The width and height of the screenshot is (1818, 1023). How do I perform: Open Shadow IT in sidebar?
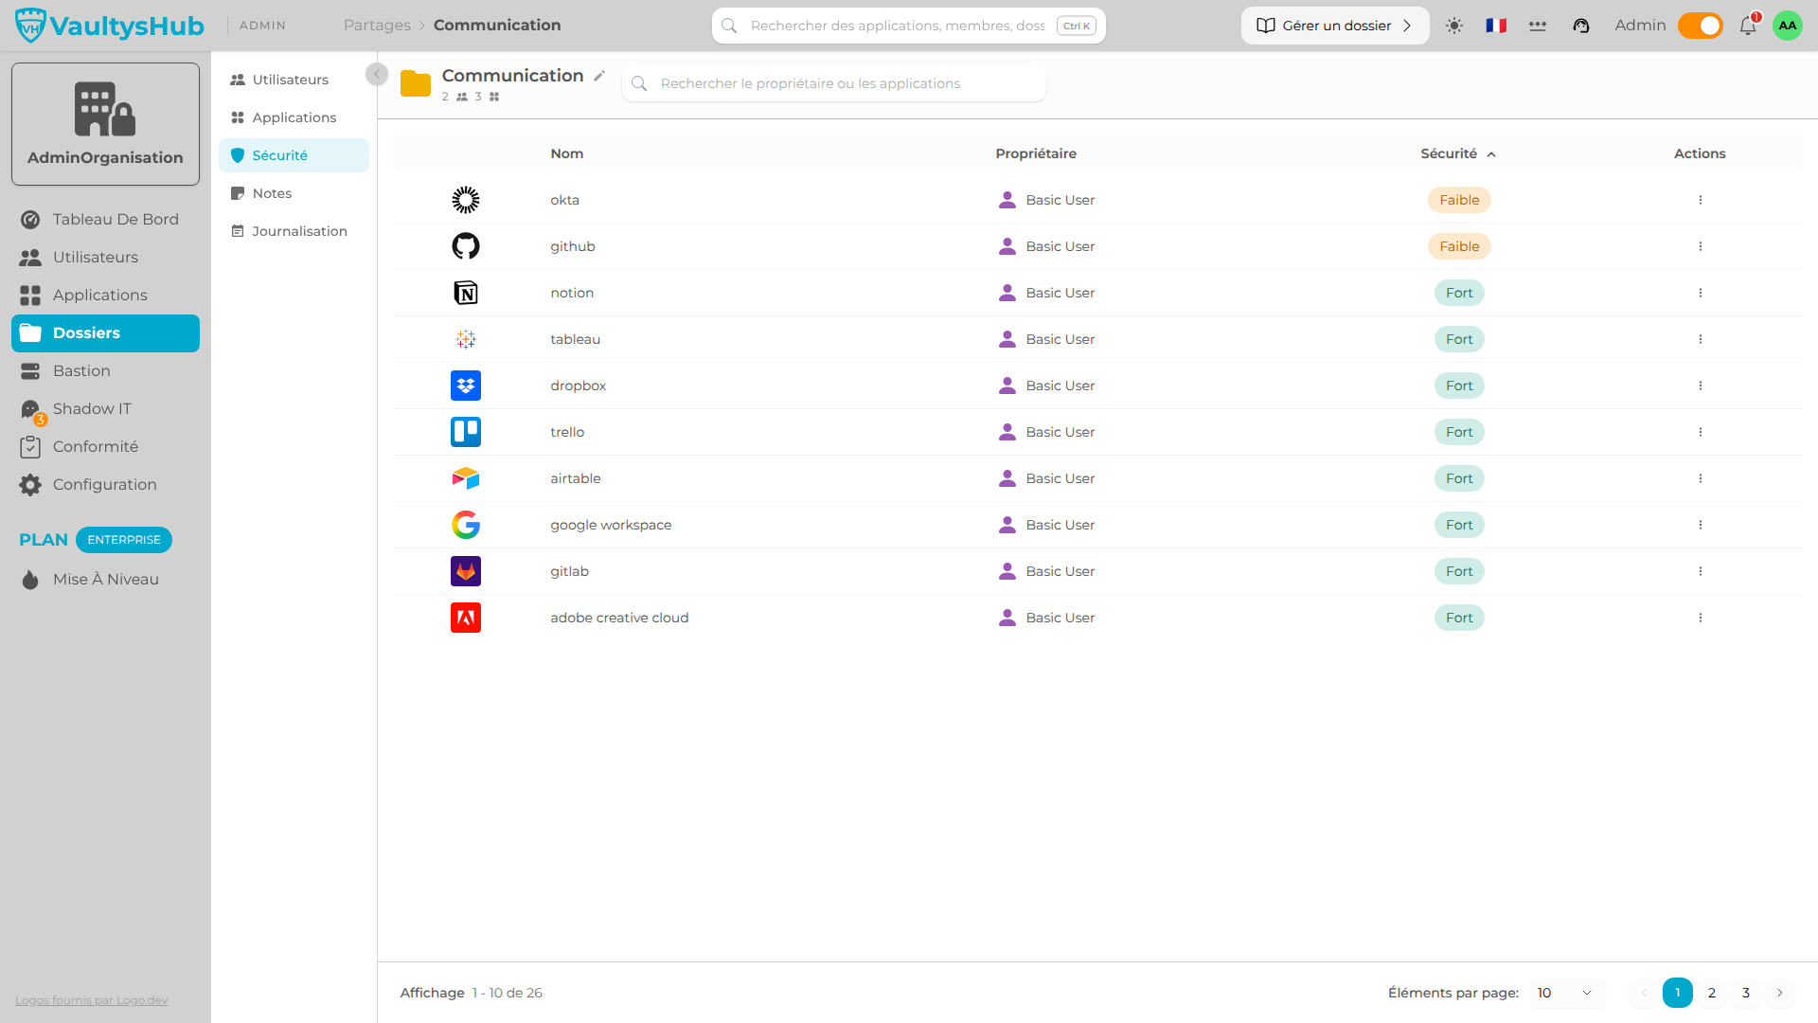point(105,409)
